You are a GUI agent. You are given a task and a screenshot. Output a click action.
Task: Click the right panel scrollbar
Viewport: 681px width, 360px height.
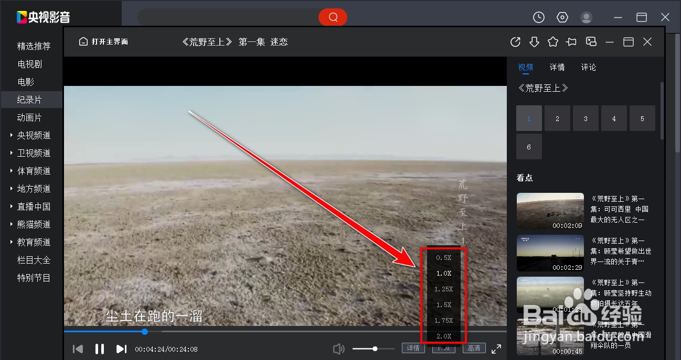point(662,110)
